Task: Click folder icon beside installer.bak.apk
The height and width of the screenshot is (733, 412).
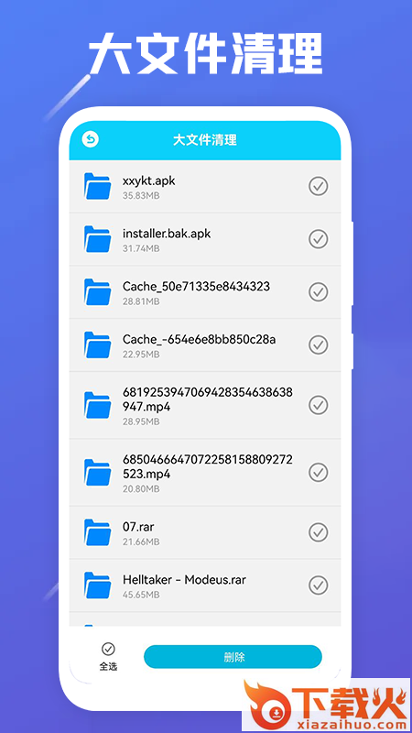Action: click(98, 239)
